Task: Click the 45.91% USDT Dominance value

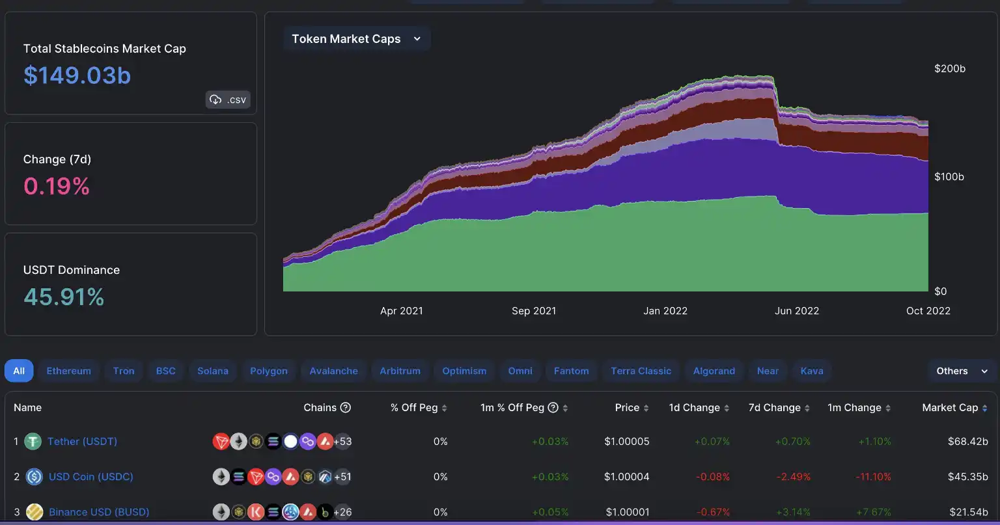Action: (64, 297)
